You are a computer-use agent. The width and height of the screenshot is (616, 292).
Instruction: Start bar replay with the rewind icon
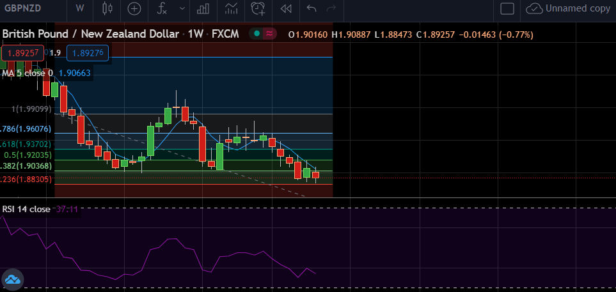[x=287, y=8]
